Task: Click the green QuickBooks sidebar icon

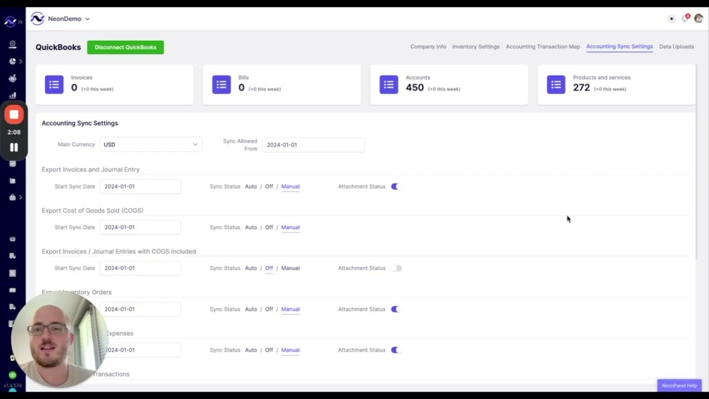Action: pyautogui.click(x=12, y=375)
